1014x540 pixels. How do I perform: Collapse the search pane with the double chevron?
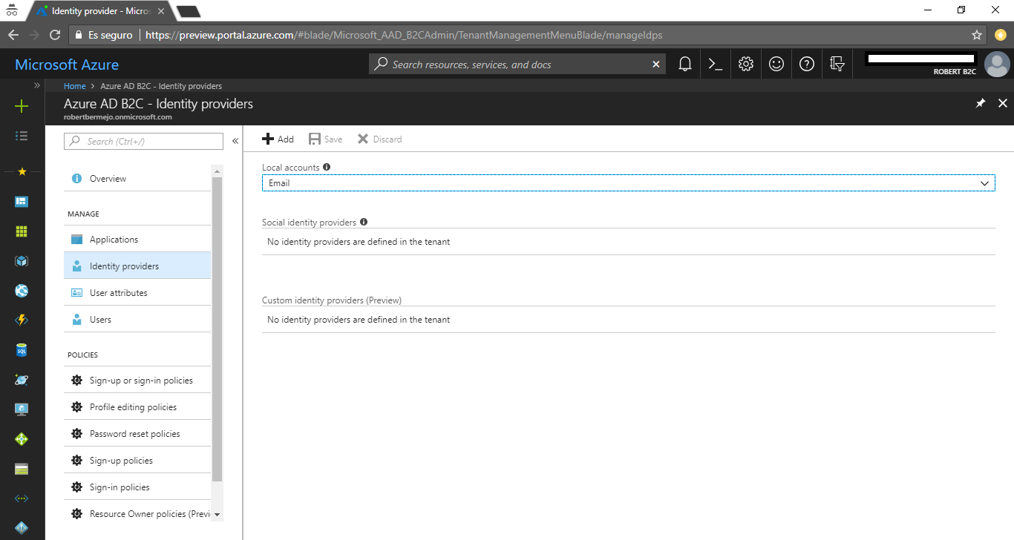235,140
